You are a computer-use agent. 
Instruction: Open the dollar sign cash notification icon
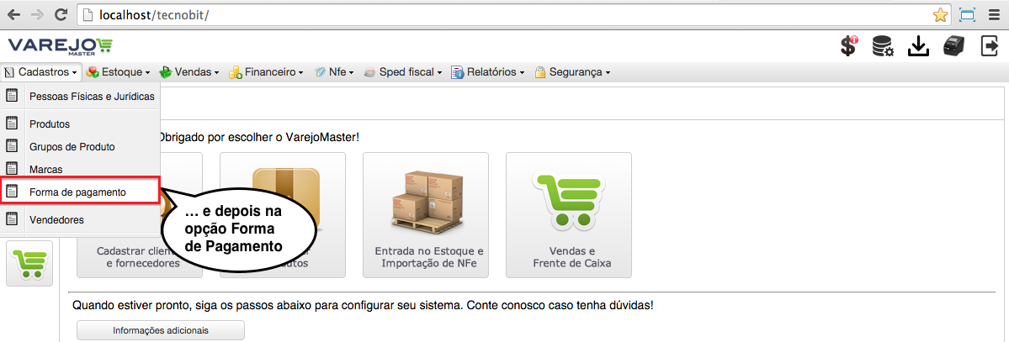[x=849, y=46]
